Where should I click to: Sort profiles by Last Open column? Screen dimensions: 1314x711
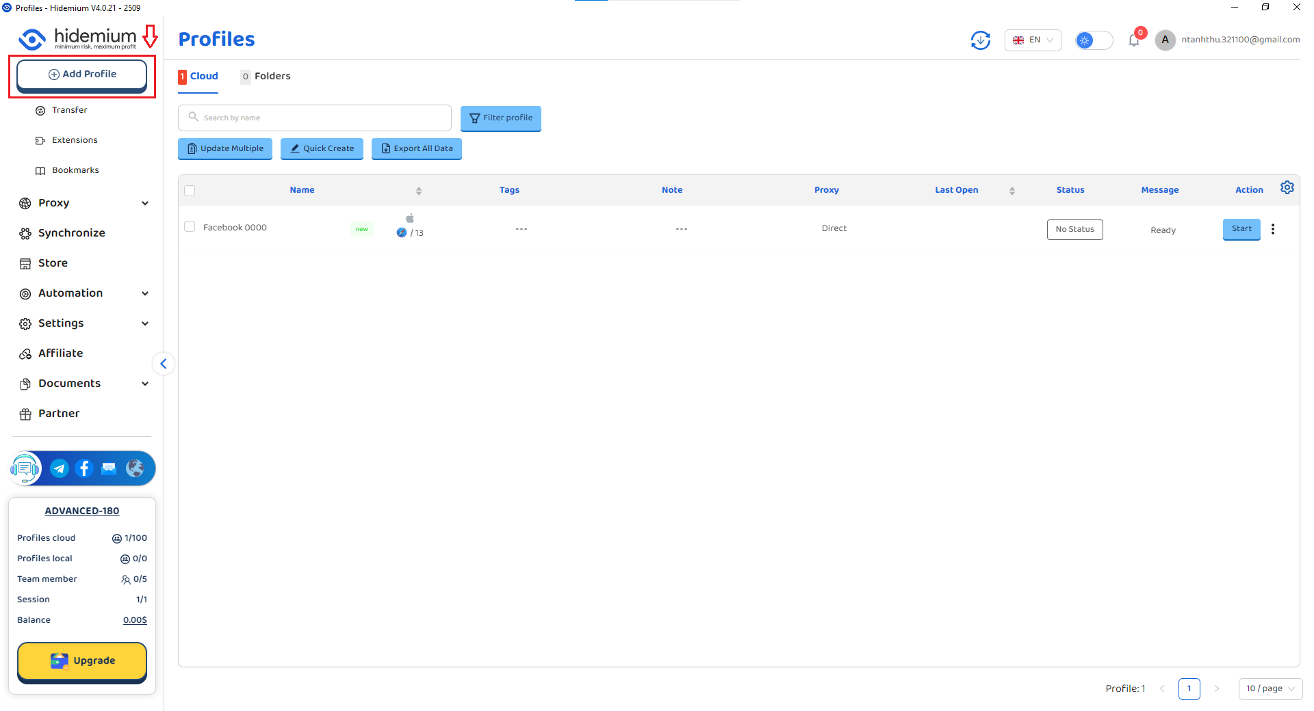click(x=1012, y=191)
